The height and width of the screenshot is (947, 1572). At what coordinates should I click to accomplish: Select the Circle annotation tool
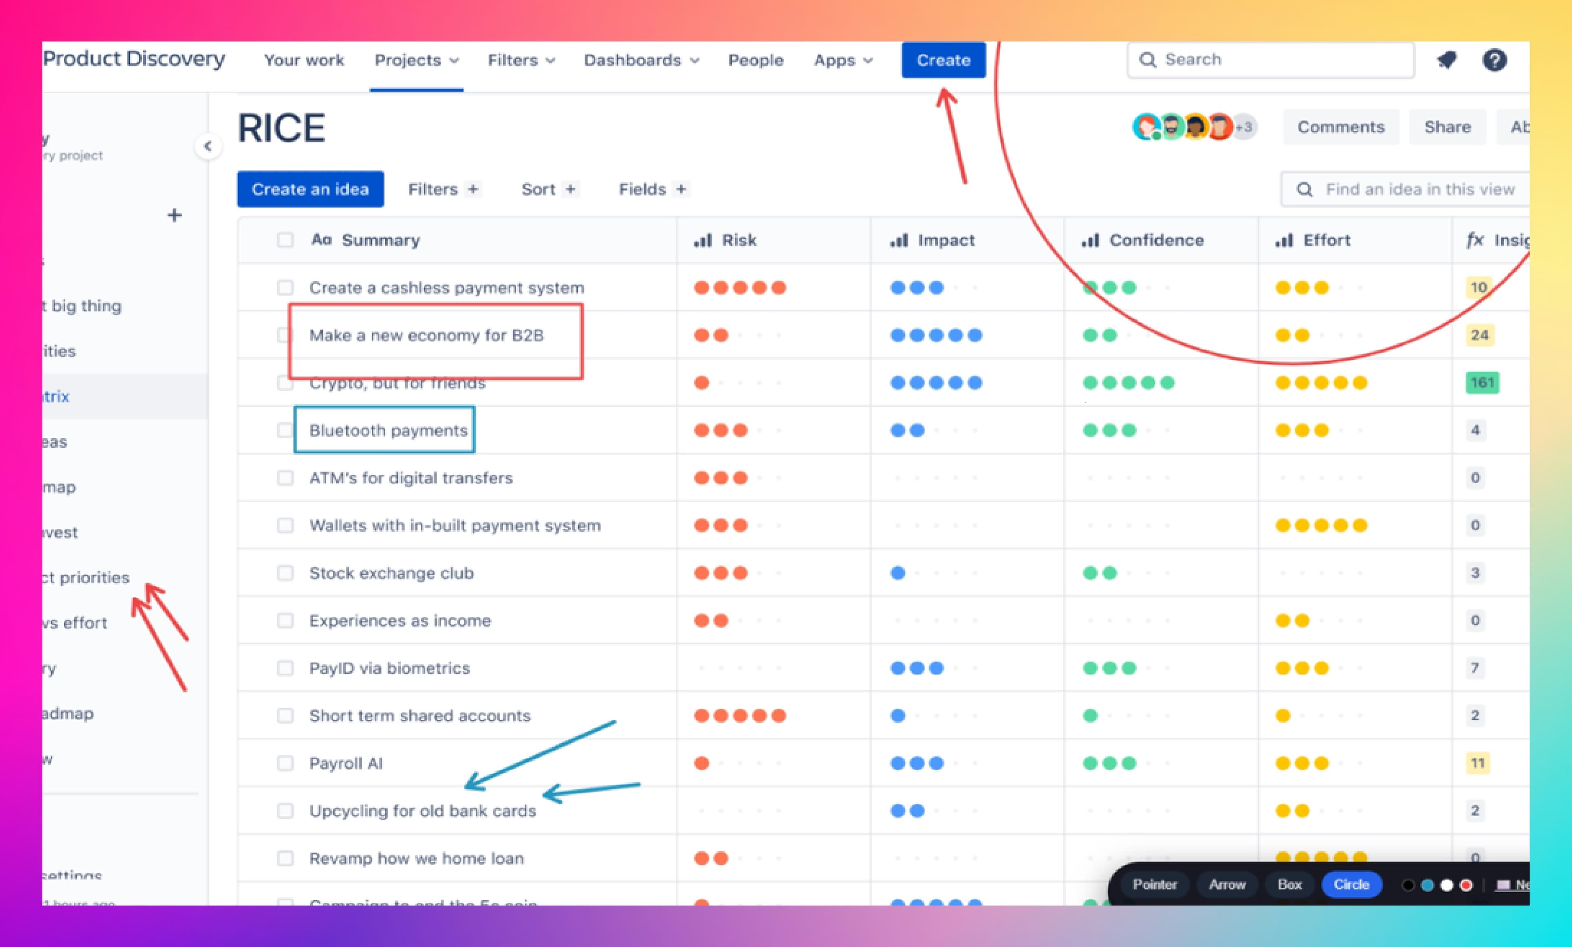click(x=1351, y=884)
